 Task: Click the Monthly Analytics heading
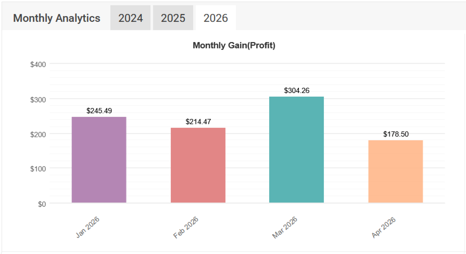57,18
